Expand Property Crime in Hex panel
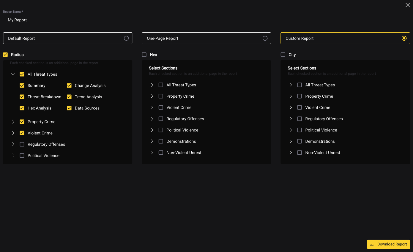413x252 pixels. coord(152,96)
